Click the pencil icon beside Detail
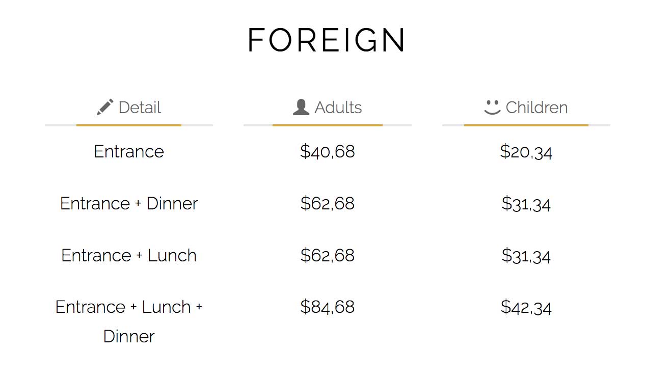The height and width of the screenshot is (377, 646). pos(105,107)
